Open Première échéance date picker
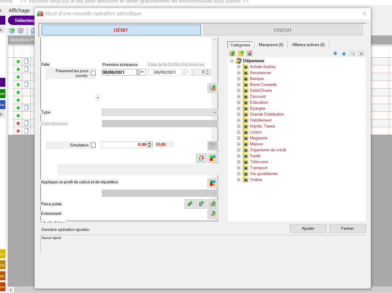392x293 pixels. [x=142, y=72]
